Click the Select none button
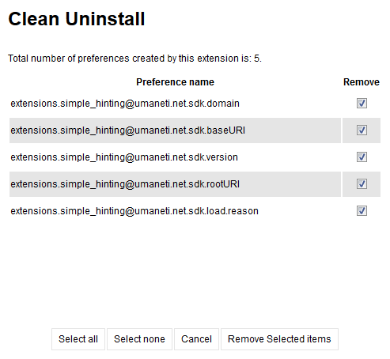Screen dimensions: 390x359 tap(139, 339)
